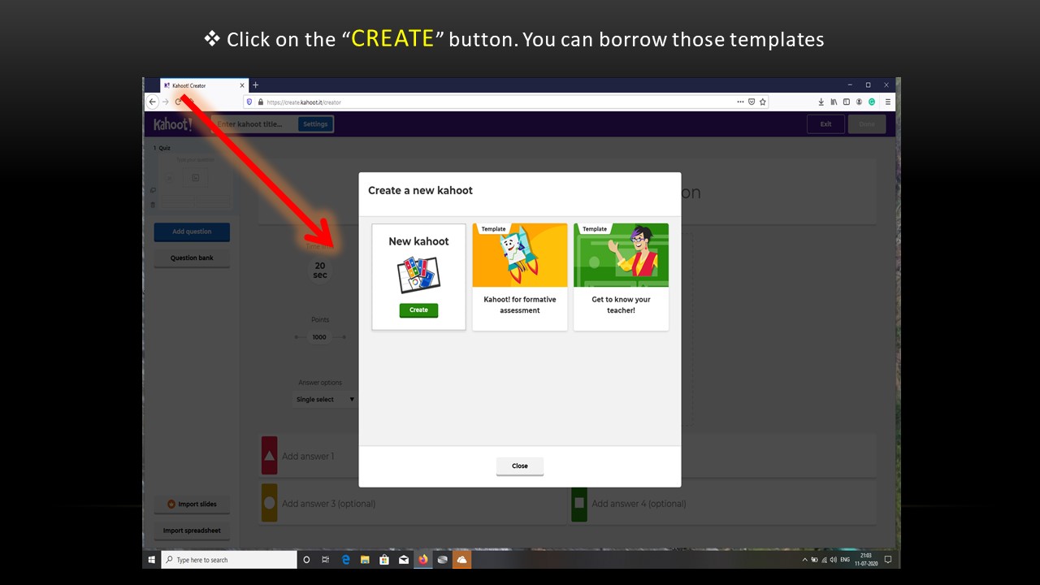Choose the Get to know your teacher template

point(621,277)
